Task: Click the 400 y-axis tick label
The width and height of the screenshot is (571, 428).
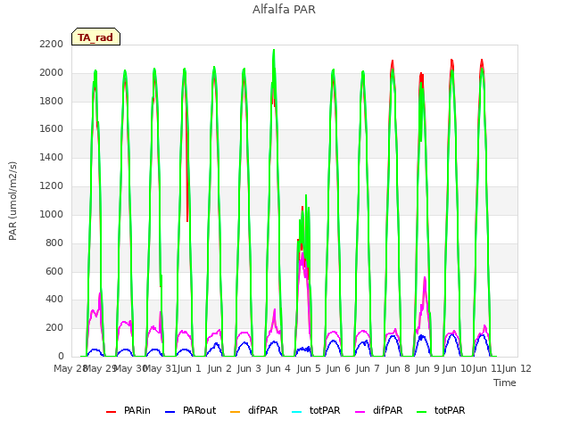Action: (x=54, y=300)
